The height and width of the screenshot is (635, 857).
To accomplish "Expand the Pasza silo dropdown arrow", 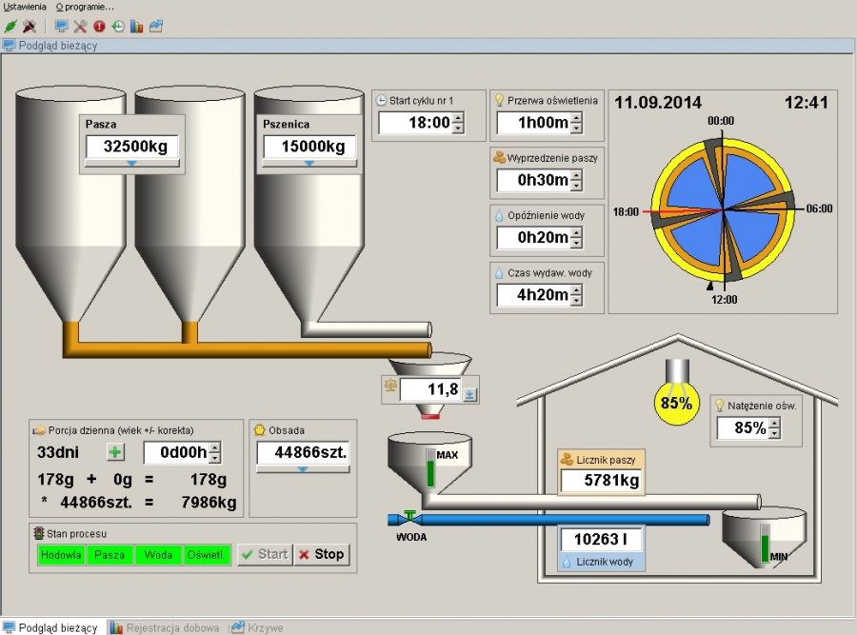I will (x=132, y=164).
